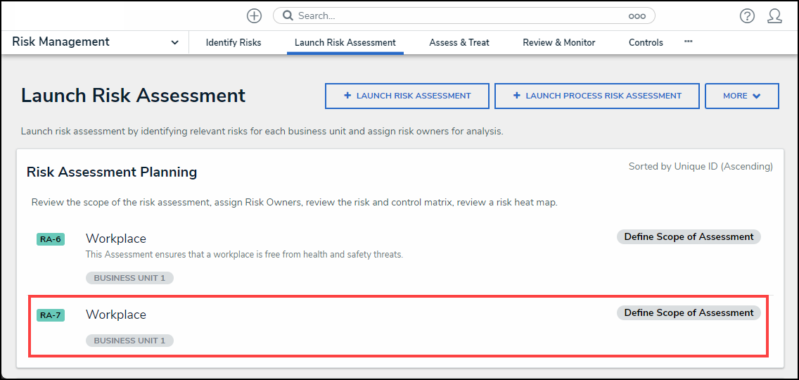This screenshot has height=380, width=799.
Task: Open the user profile icon
Action: point(774,15)
